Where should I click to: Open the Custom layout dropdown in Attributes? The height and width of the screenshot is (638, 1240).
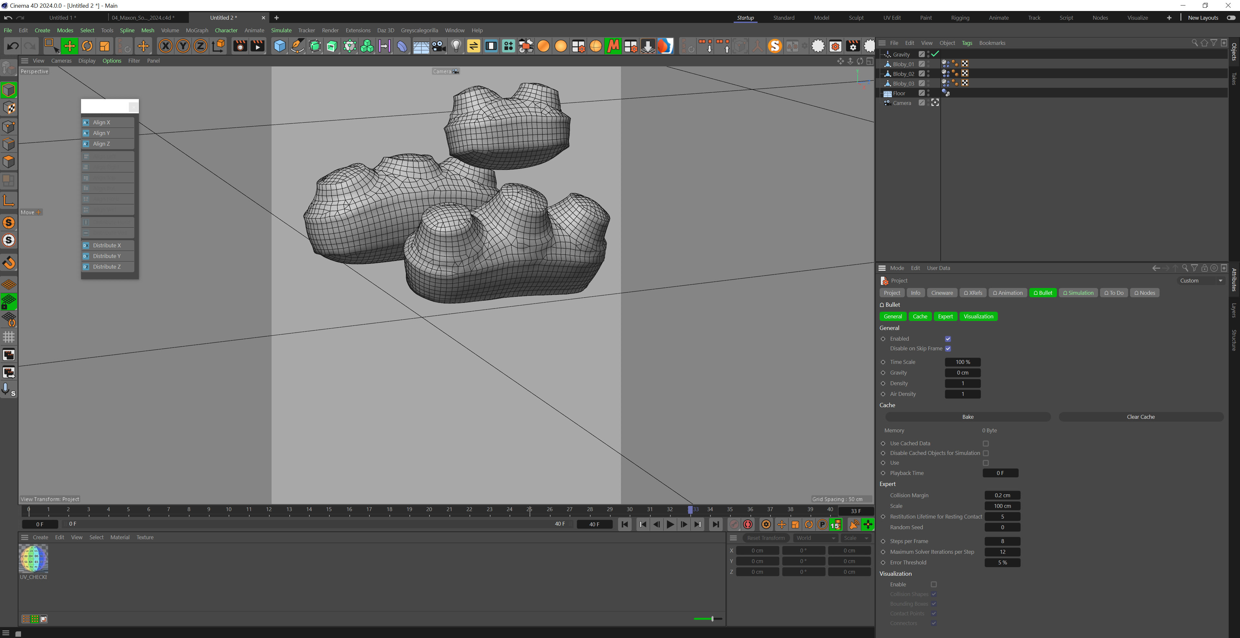1201,281
